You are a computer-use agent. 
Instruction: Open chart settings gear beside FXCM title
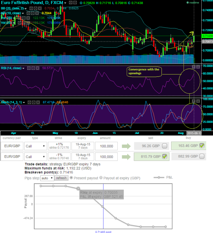[x=71, y=3]
